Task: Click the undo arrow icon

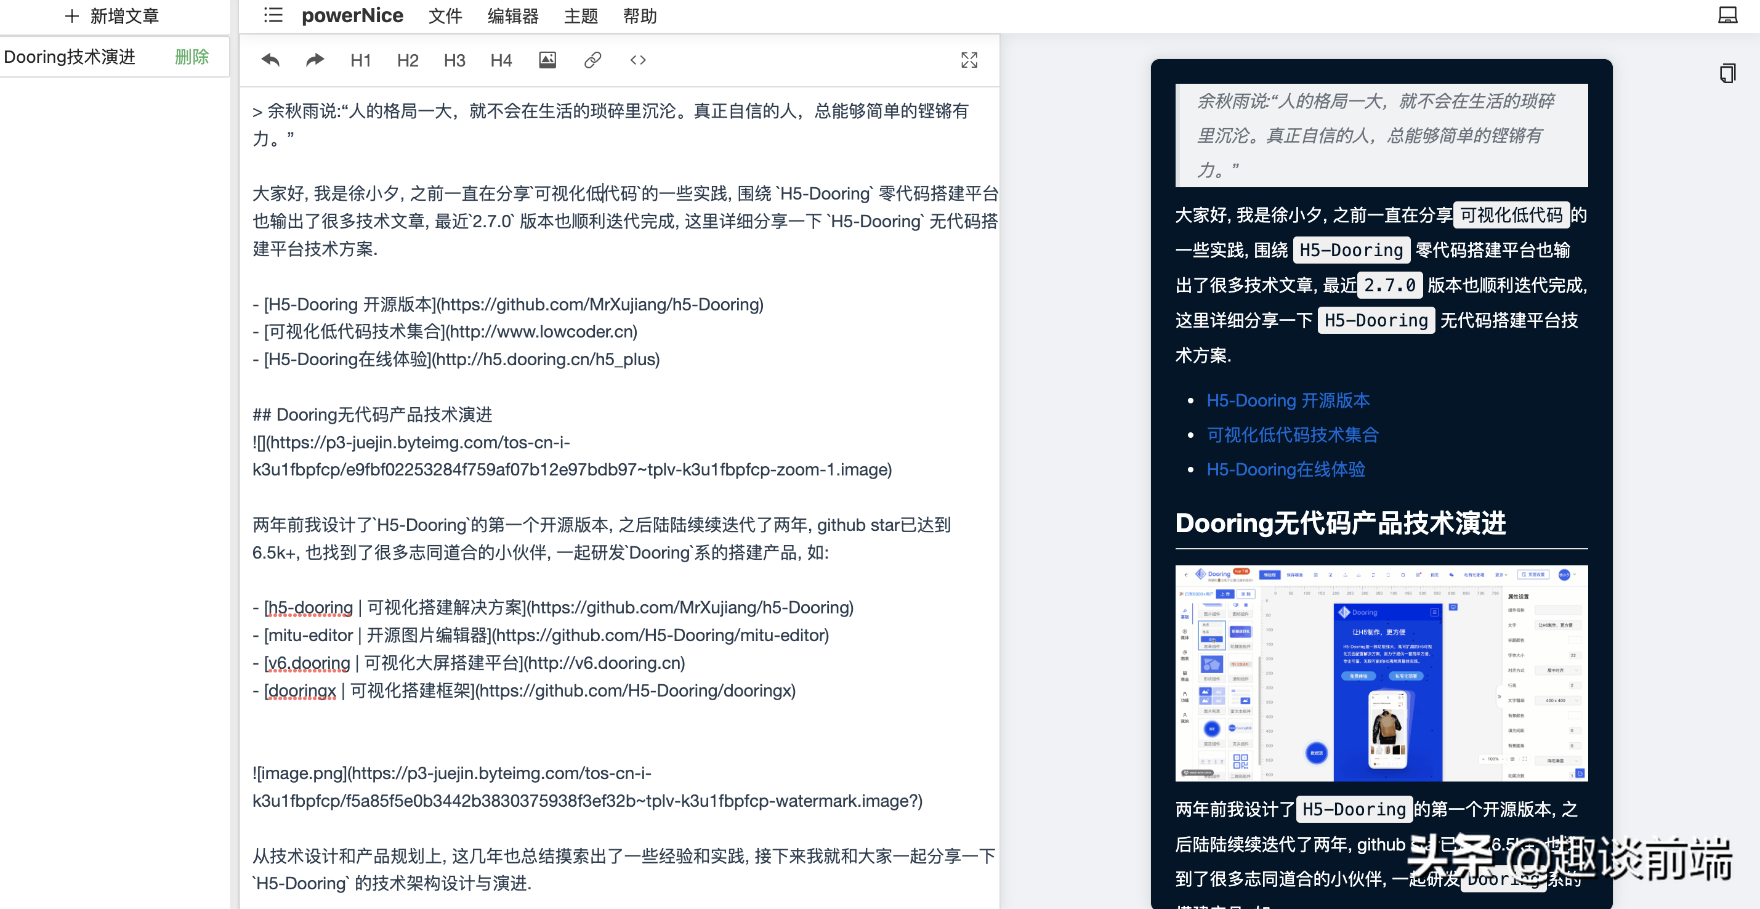Action: [270, 60]
